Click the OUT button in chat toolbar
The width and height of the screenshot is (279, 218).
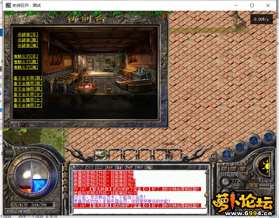192,168
